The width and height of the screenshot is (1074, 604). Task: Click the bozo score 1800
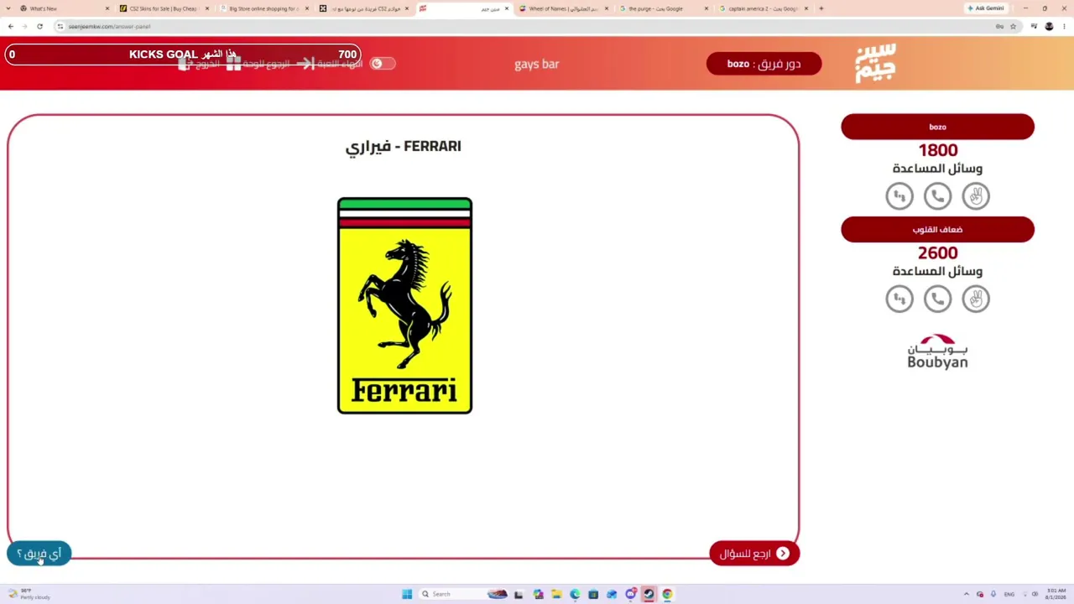[937, 150]
